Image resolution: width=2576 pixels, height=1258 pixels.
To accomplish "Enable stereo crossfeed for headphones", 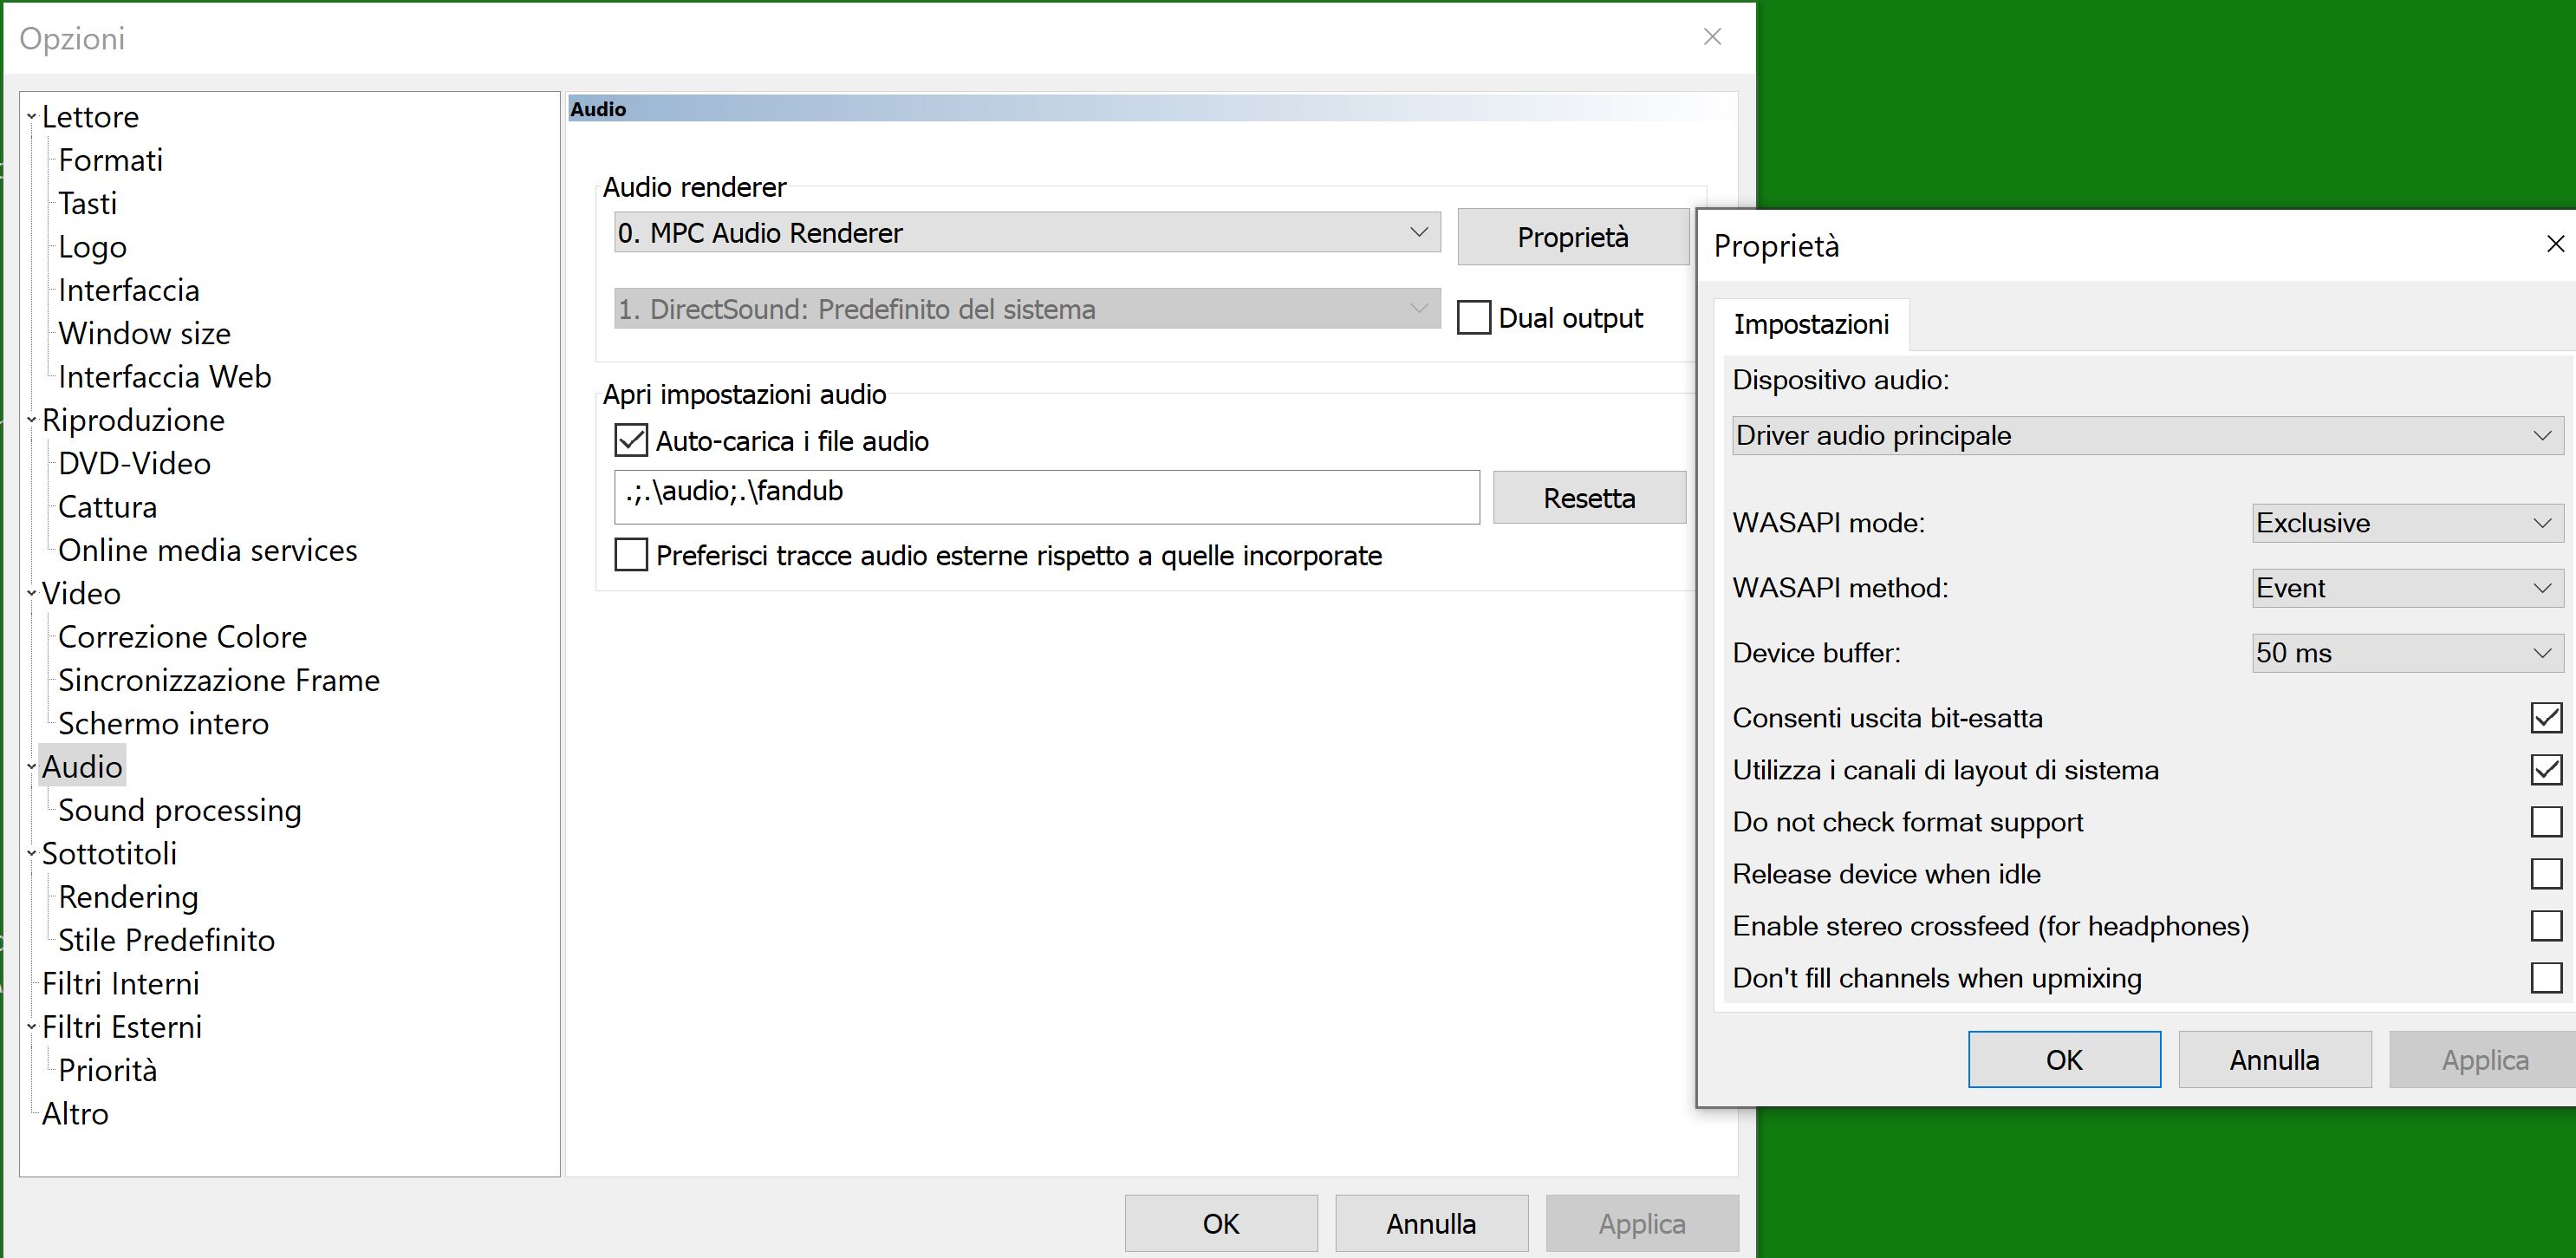I will [x=2546, y=926].
